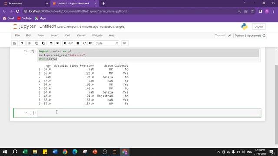
Task: Open the notifications center
Action: click(x=271, y=152)
